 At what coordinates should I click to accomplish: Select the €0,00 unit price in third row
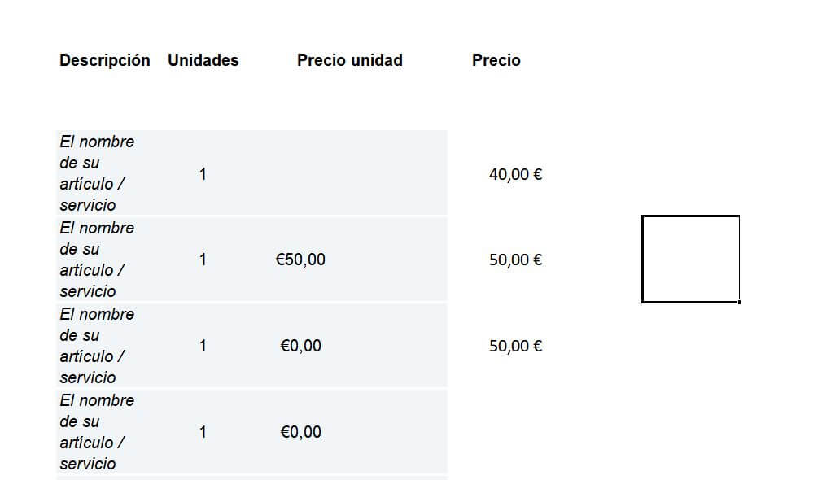click(300, 346)
